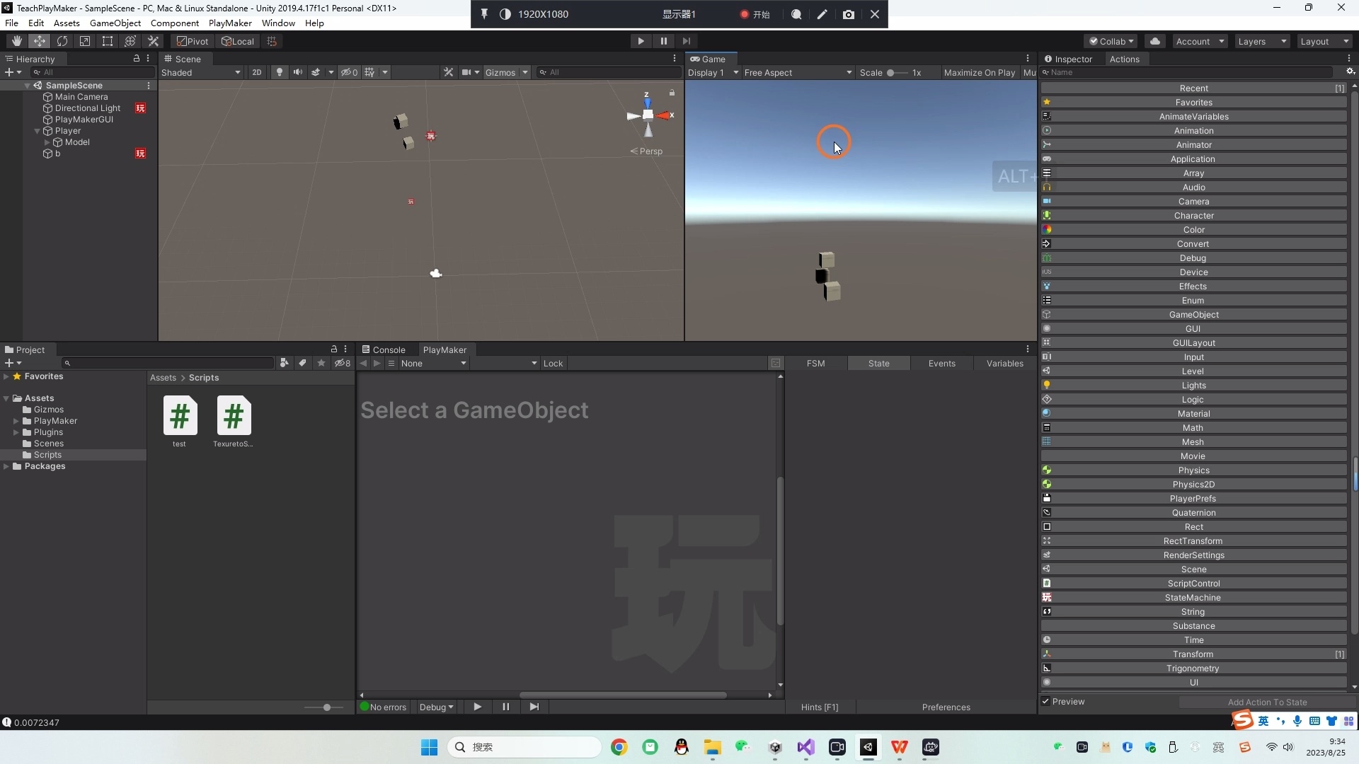1359x764 pixels.
Task: Select the test script asset
Action: [180, 422]
